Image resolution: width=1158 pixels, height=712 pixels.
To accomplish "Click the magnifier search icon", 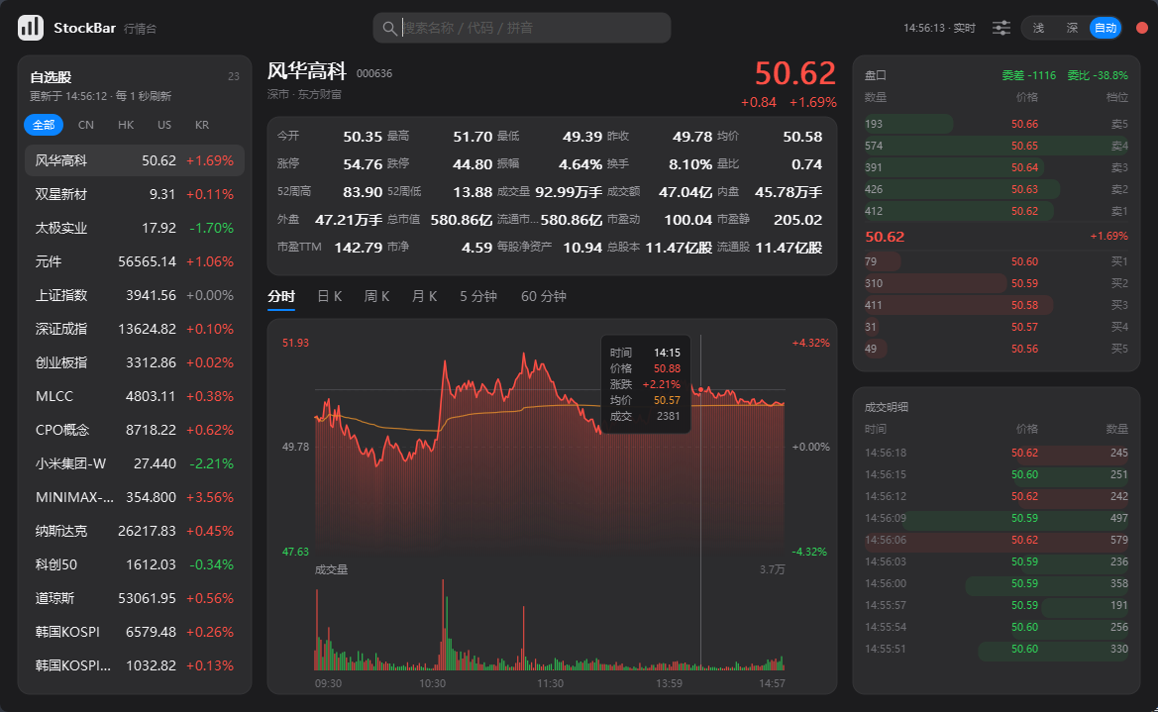I will (389, 28).
